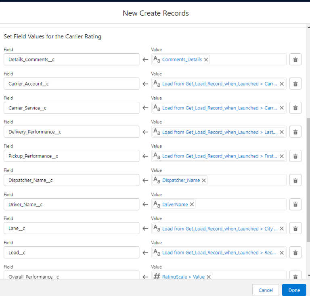The width and height of the screenshot is (310, 296).
Task: Open the Delivery_Performance__c value ending Last...
Action: coord(219,132)
